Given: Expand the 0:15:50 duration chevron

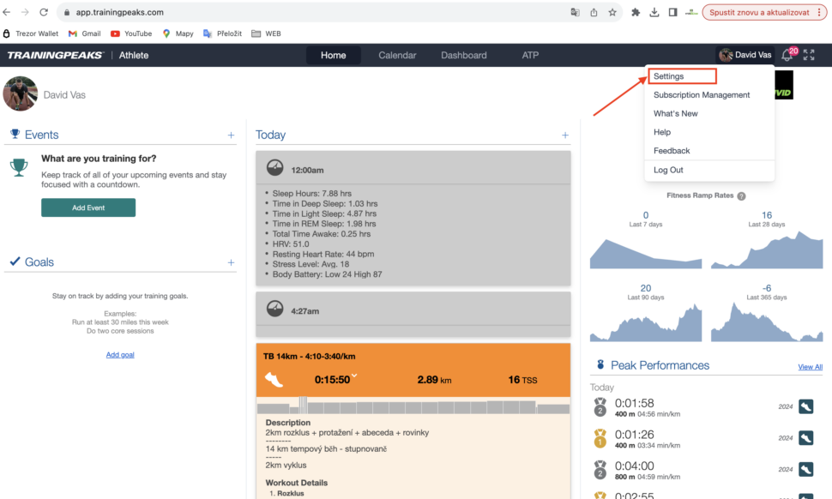Looking at the screenshot, I should (x=354, y=376).
